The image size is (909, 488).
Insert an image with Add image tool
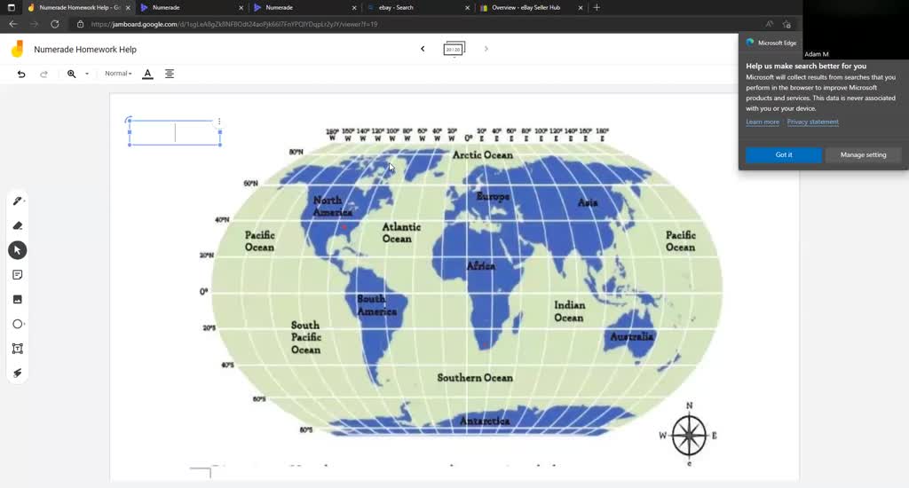click(18, 299)
